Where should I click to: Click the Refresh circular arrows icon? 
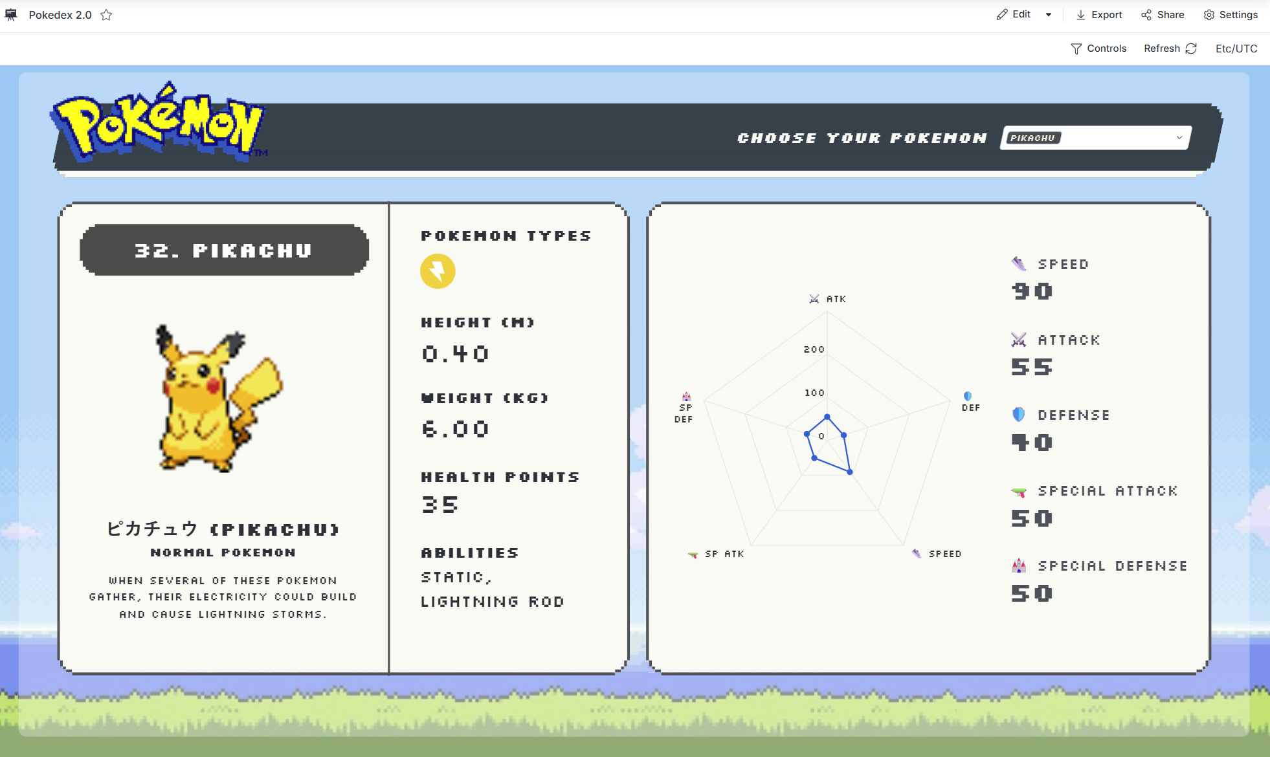[x=1191, y=49]
